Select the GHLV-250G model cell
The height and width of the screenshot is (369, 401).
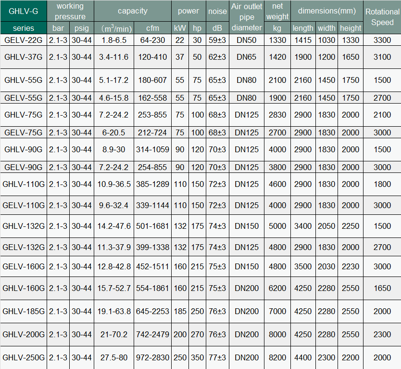(x=23, y=357)
